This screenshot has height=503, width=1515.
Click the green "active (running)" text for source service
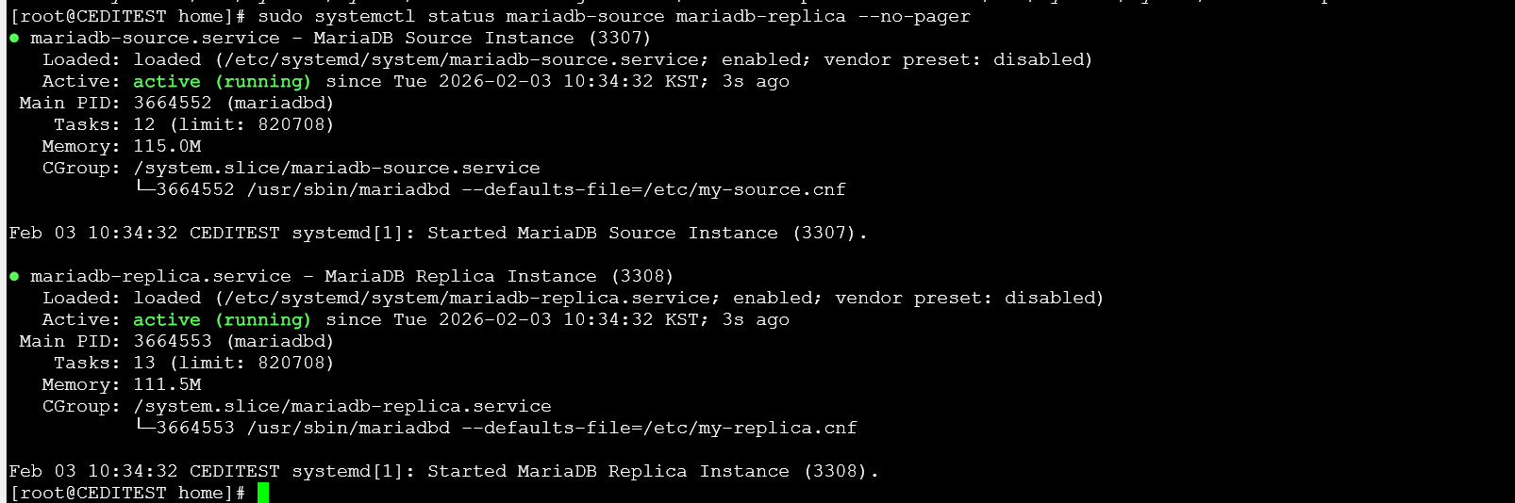(222, 82)
